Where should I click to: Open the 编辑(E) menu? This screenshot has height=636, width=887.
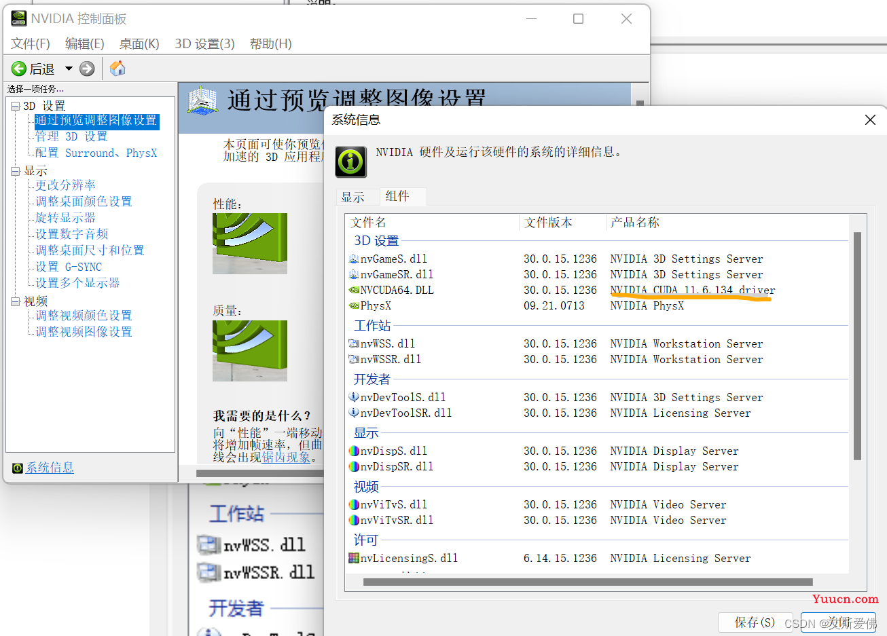pyautogui.click(x=85, y=43)
